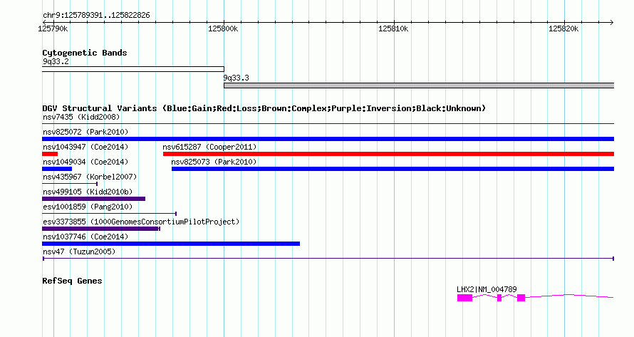
Task: Click the 125790k ruler tick label
Action: 53,28
